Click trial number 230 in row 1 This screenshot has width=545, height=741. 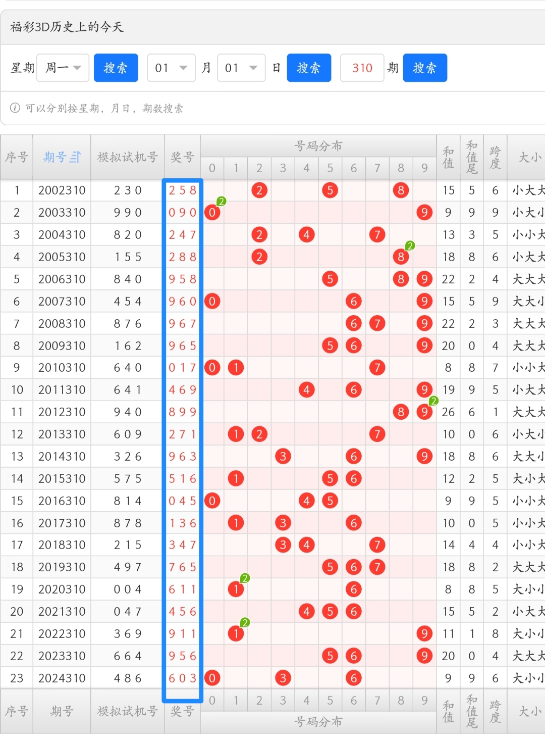pos(128,190)
